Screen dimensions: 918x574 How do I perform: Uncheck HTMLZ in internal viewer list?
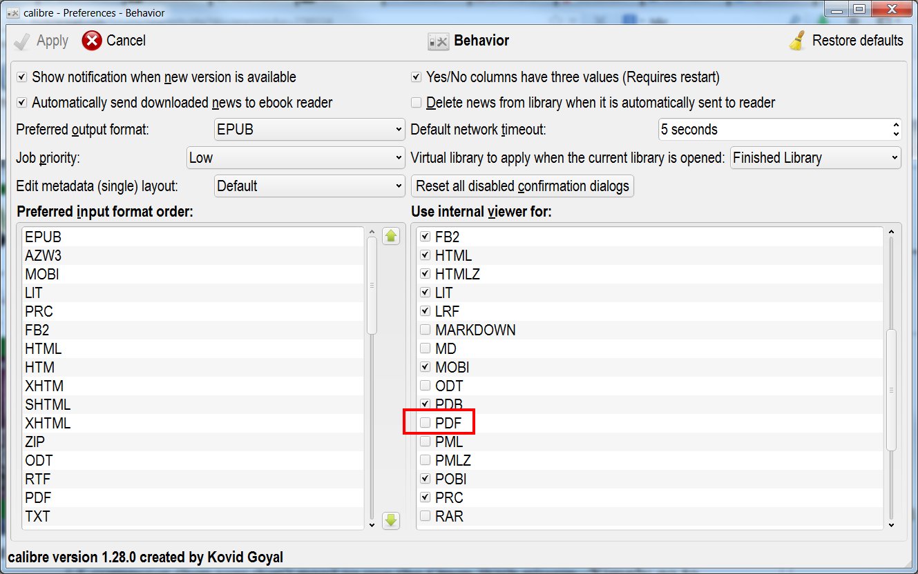click(425, 274)
